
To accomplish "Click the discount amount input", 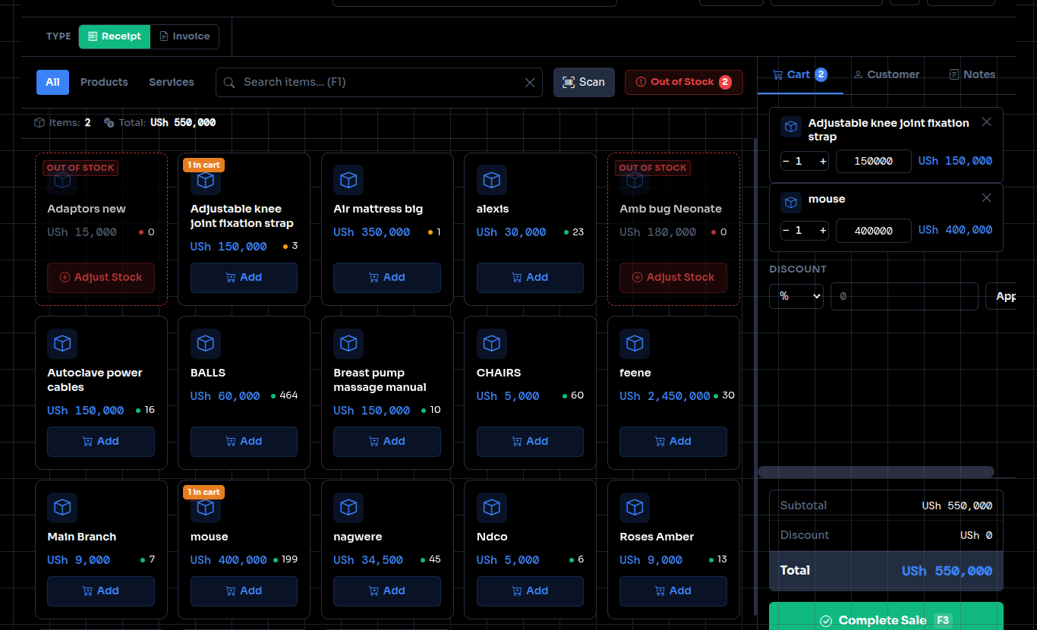I will [x=904, y=296].
